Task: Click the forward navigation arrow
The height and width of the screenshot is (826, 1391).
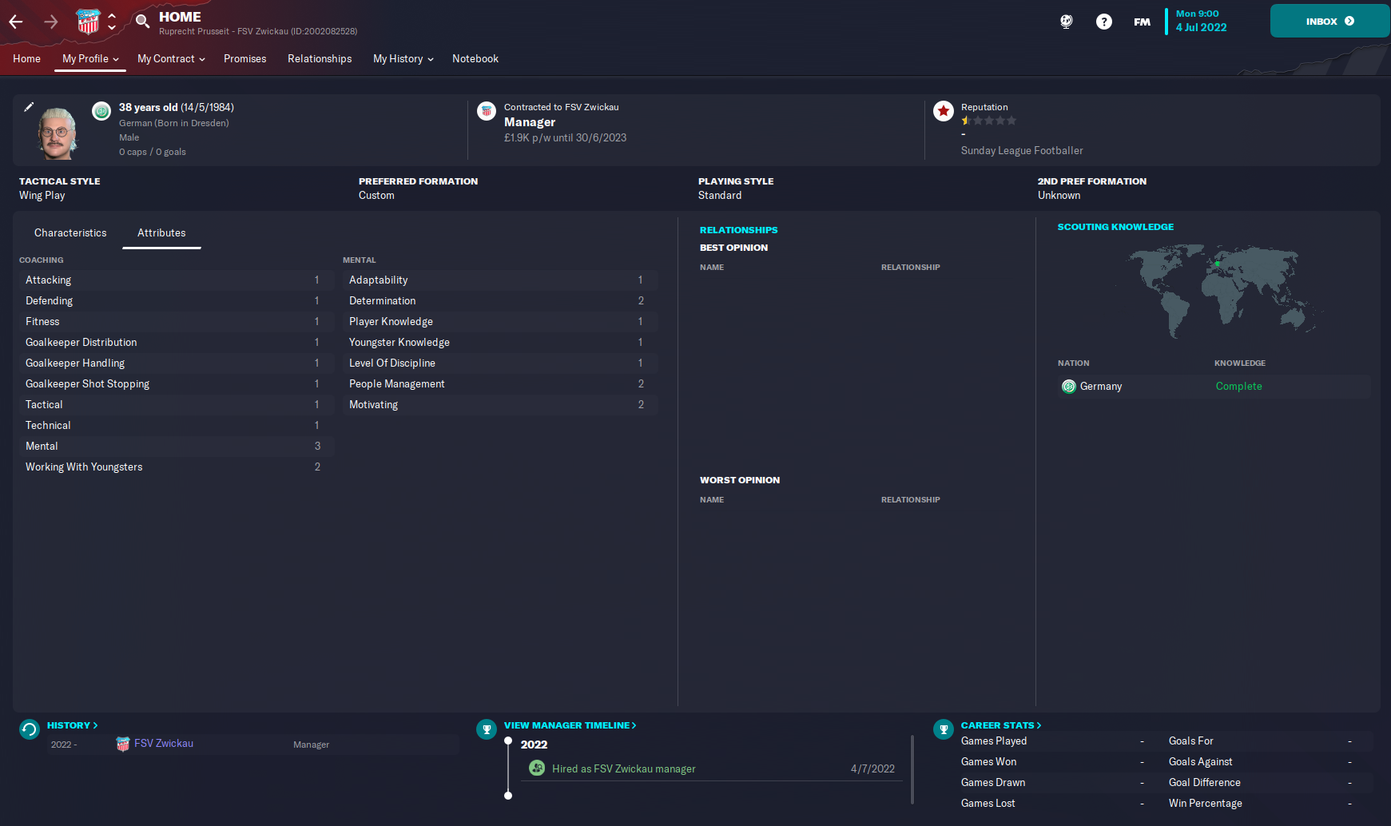Action: (x=51, y=22)
